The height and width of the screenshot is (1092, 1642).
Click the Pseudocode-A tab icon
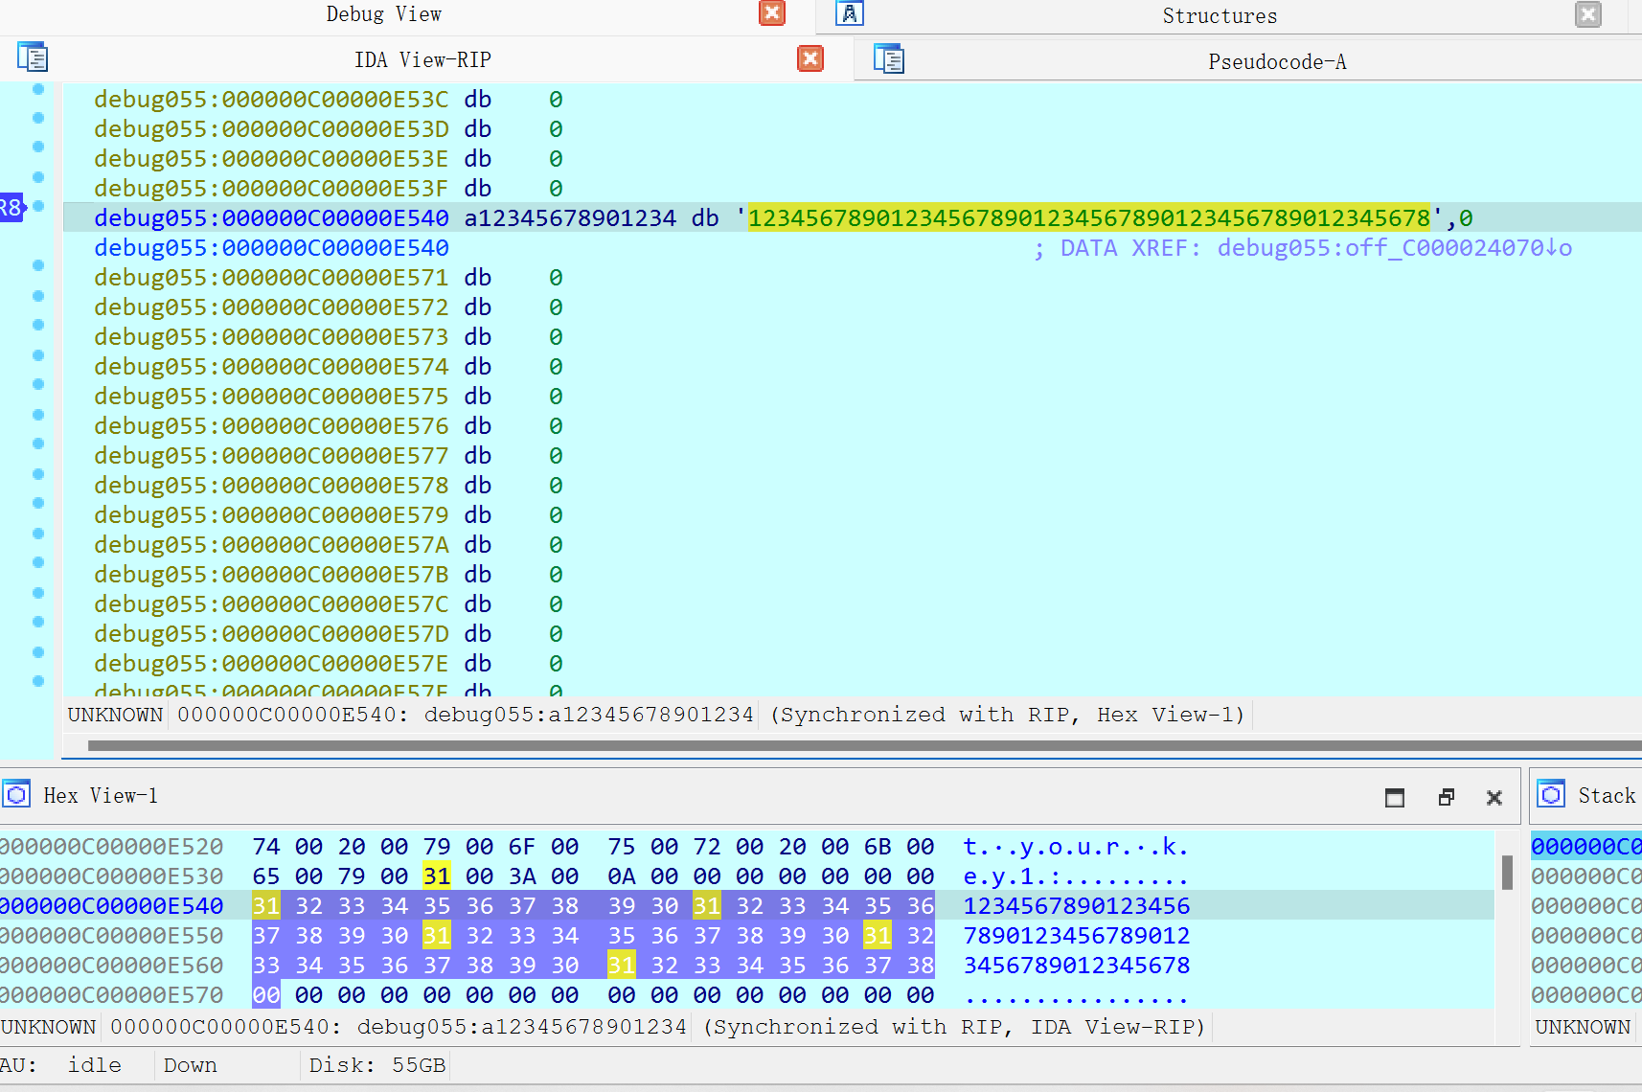888,59
